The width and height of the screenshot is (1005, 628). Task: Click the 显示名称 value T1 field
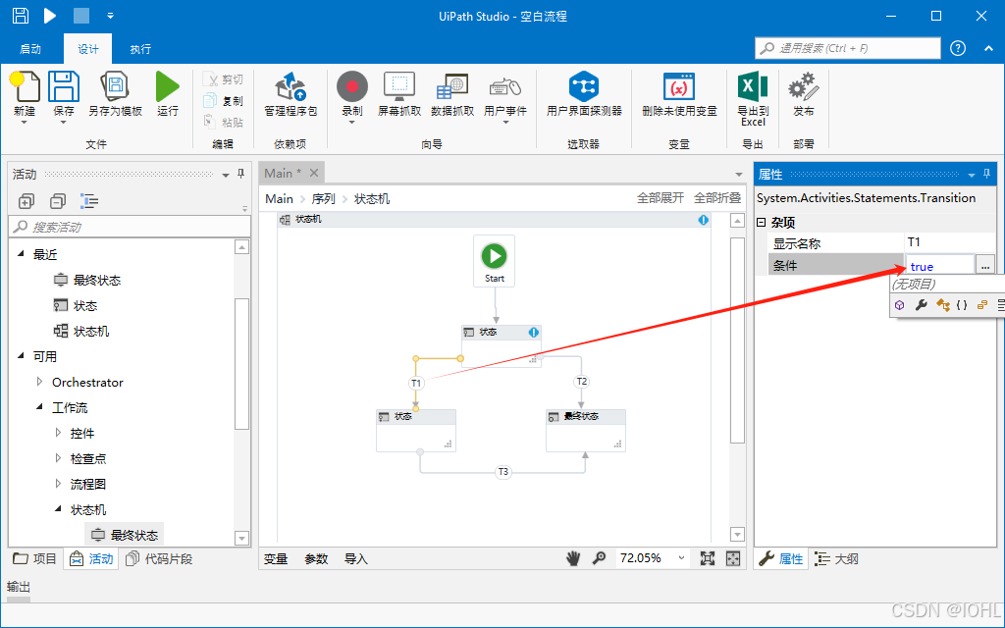(x=950, y=242)
